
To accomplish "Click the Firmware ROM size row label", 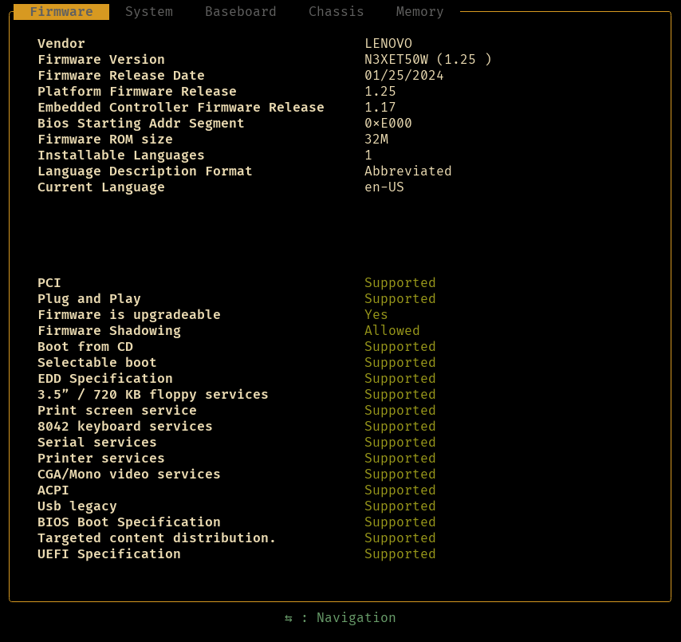I will click(105, 140).
